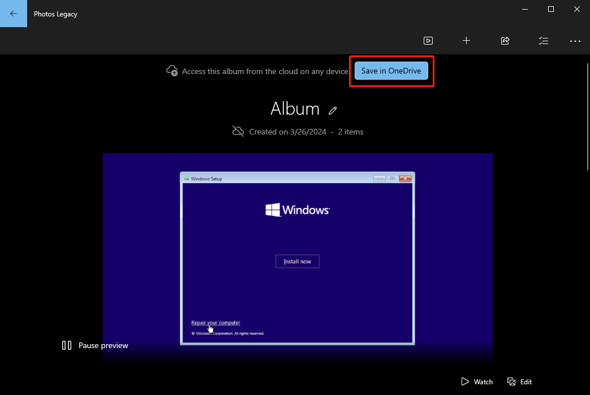Screen dimensions: 590x395
Task: Minimize the Photos Legacy window
Action: (x=524, y=9)
